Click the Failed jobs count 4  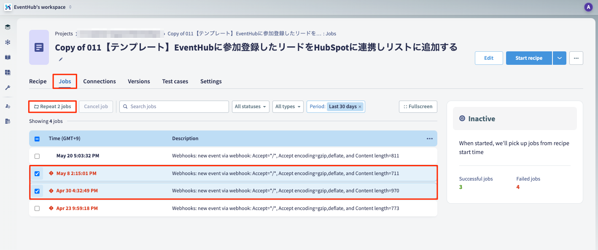[x=518, y=187]
